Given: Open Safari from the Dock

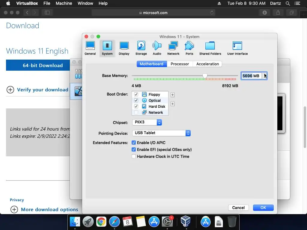Looking at the screenshot, I should pyautogui.click(x=114, y=222).
